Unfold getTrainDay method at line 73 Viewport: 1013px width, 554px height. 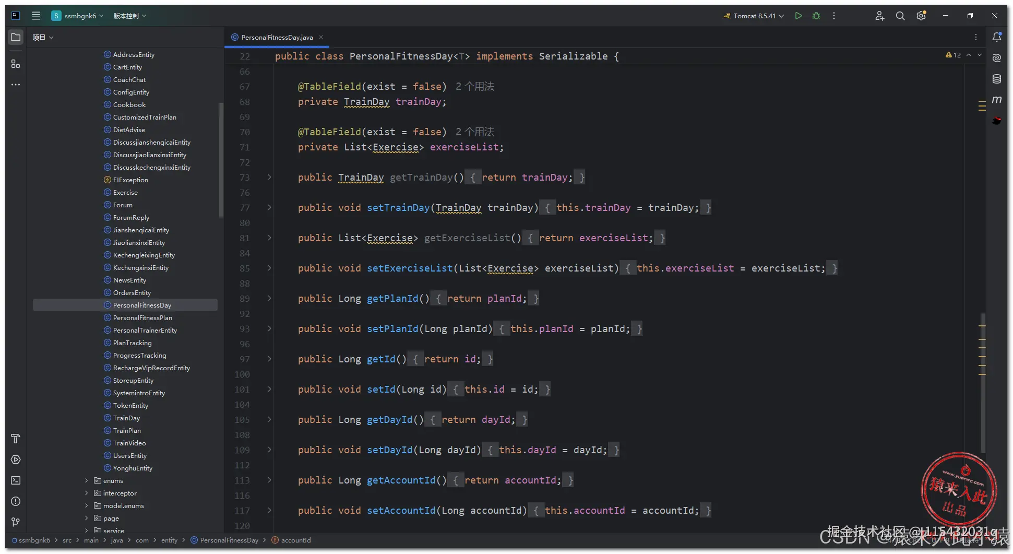click(269, 177)
